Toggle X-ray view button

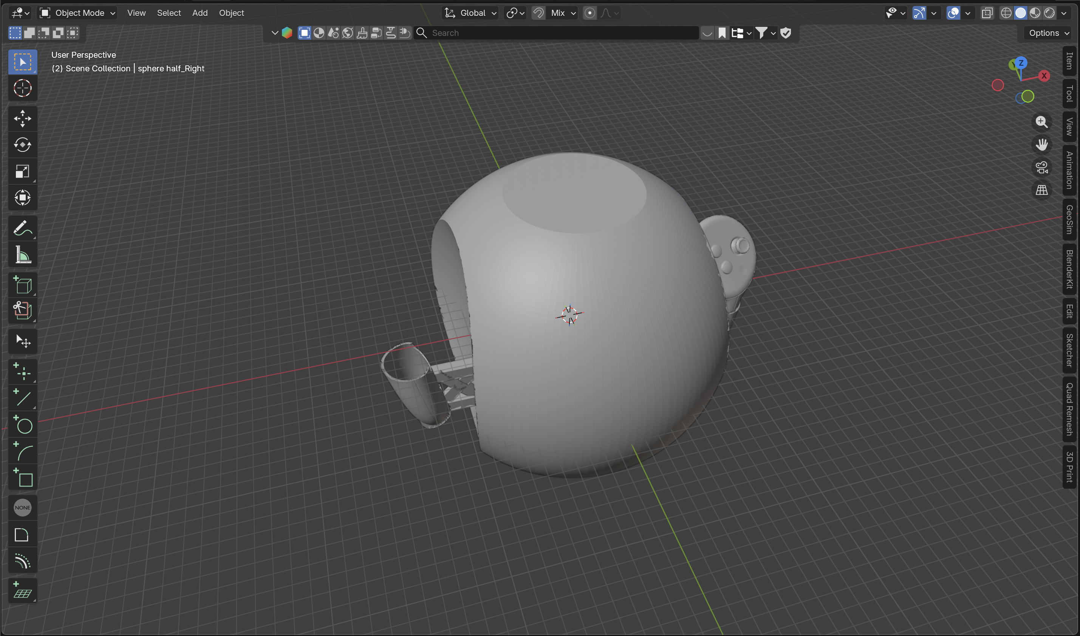click(987, 13)
